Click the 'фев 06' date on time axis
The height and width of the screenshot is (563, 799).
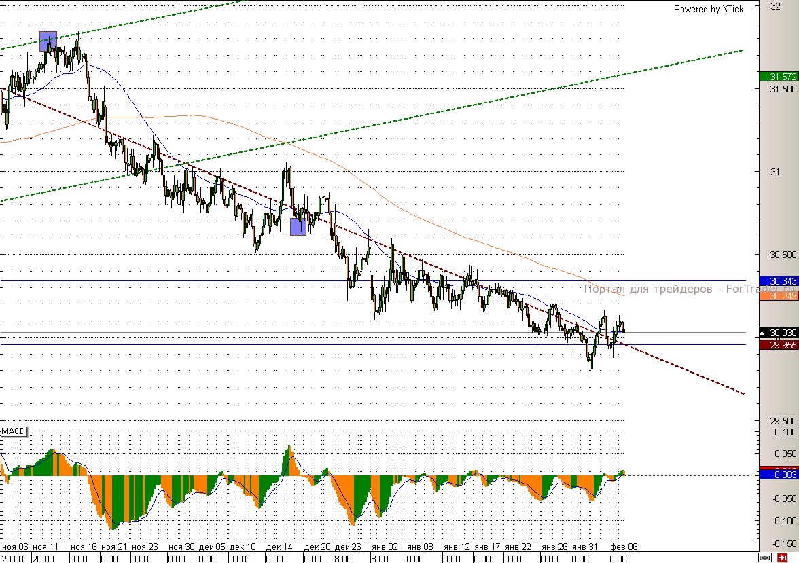coord(621,546)
